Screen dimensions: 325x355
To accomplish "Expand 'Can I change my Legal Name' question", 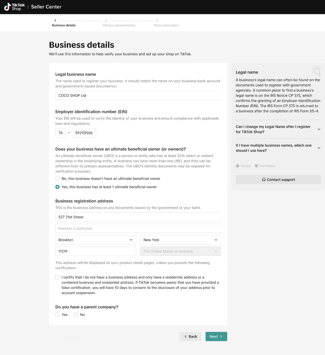I will pos(278,129).
